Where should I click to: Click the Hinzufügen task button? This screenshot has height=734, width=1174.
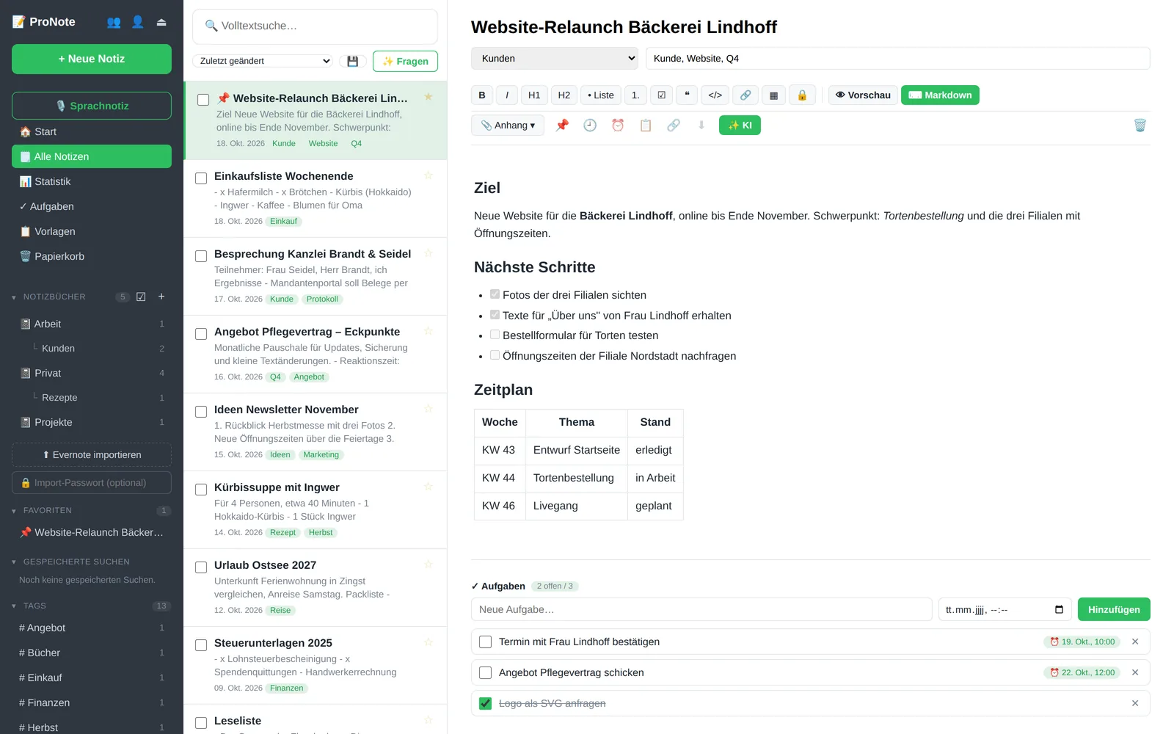(x=1114, y=610)
